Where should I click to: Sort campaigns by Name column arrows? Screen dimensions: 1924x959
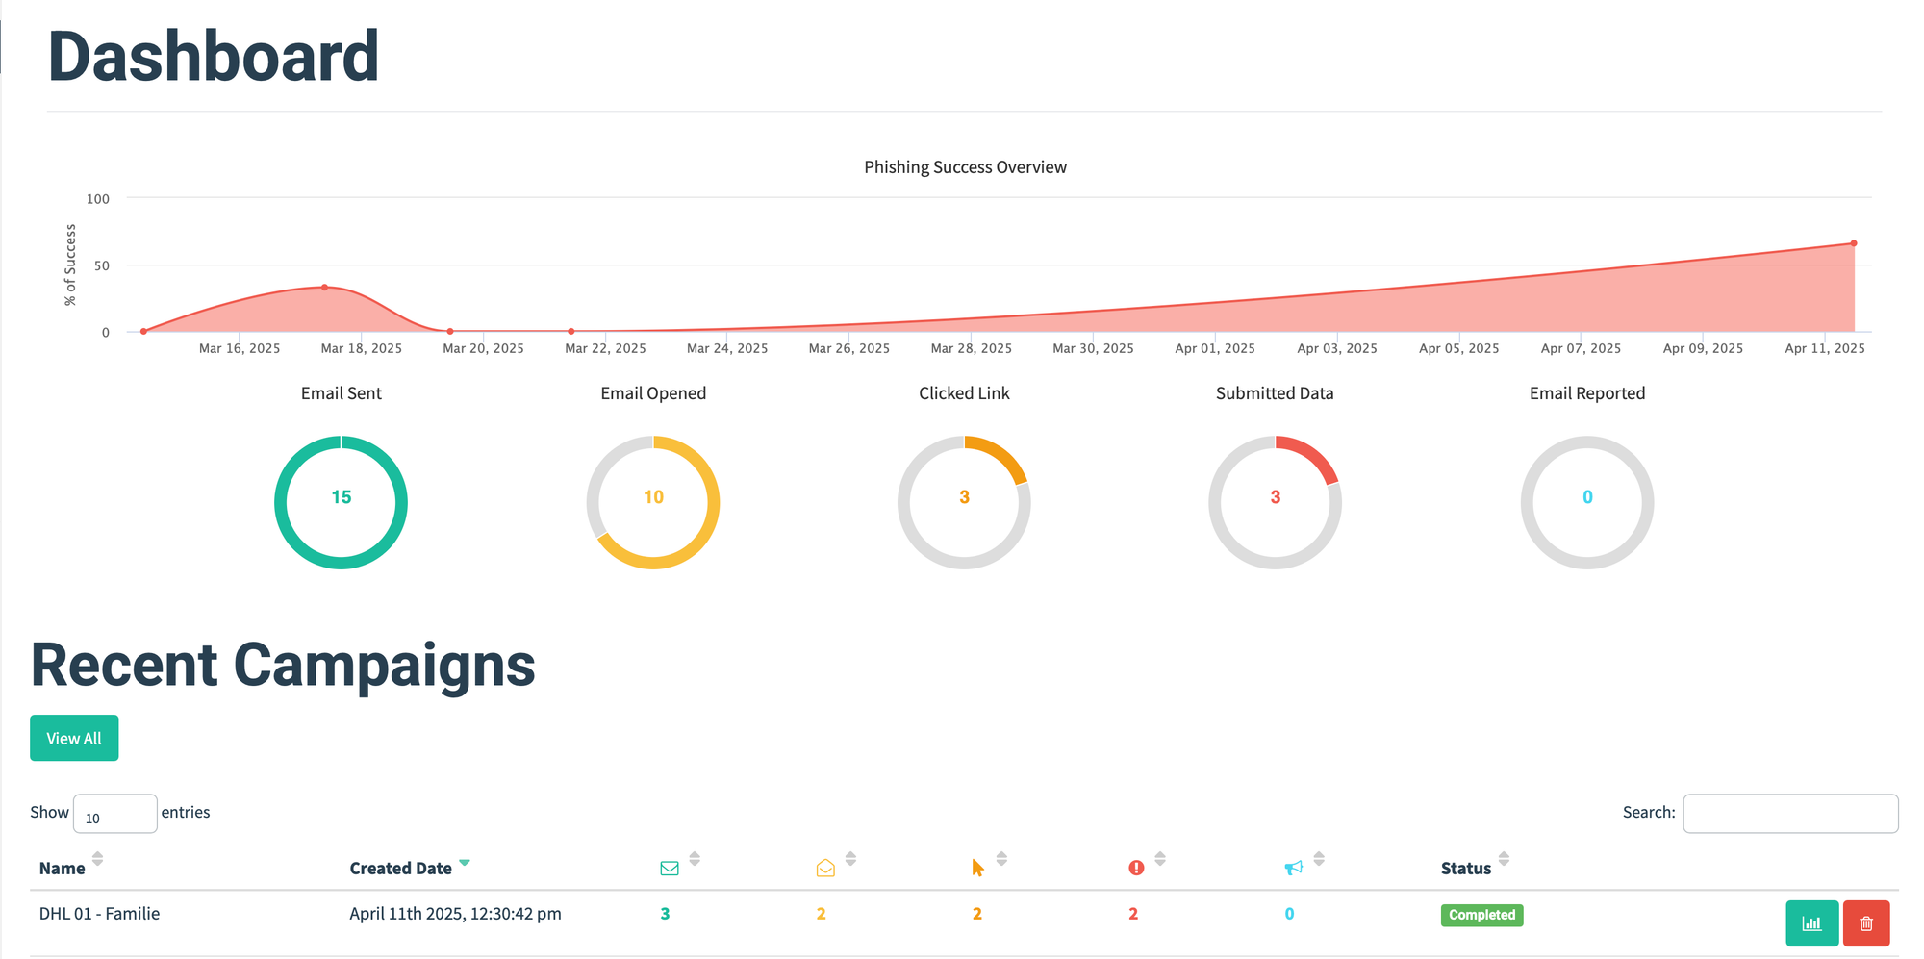pos(97,859)
